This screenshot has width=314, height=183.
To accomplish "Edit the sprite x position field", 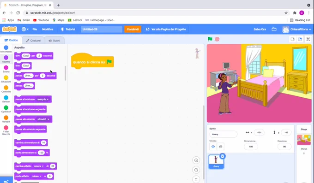I will [x=259, y=132].
